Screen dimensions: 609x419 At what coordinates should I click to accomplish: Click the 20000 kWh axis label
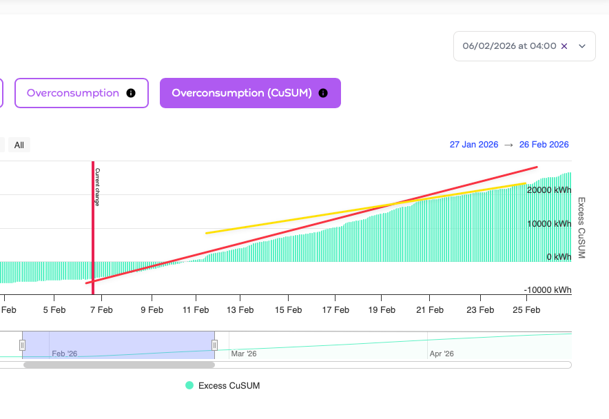coord(549,190)
